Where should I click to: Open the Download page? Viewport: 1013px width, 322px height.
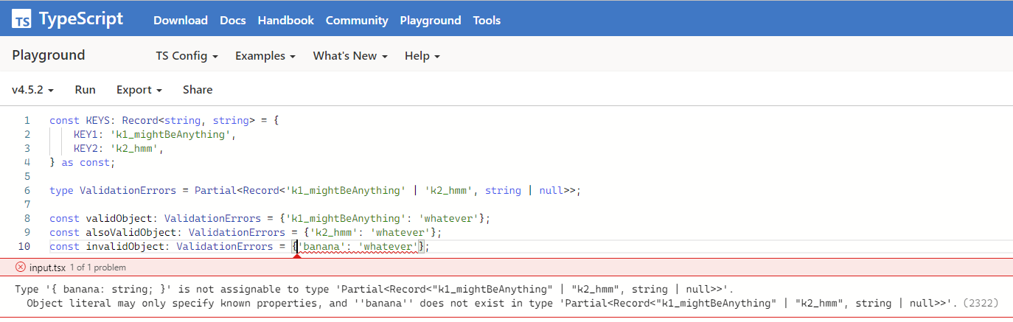(181, 21)
